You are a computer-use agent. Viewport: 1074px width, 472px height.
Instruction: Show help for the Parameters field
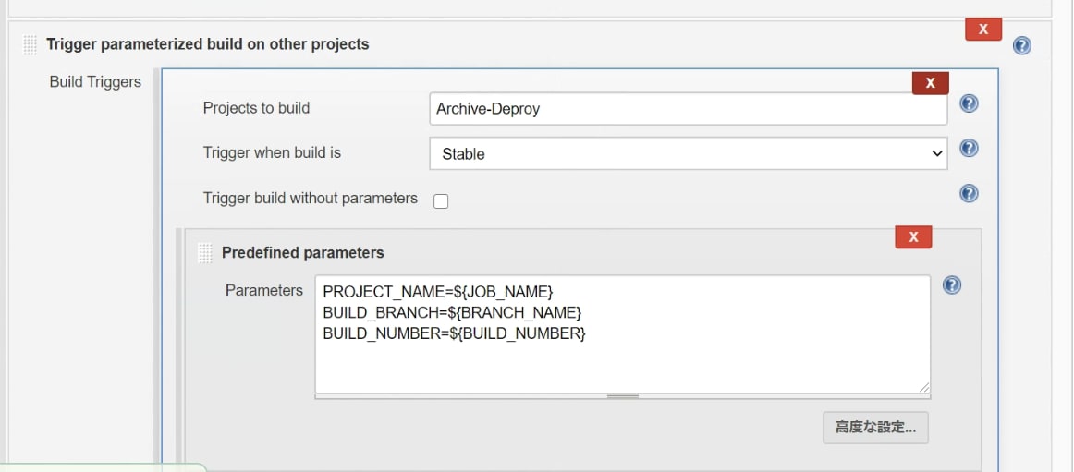[x=952, y=285]
